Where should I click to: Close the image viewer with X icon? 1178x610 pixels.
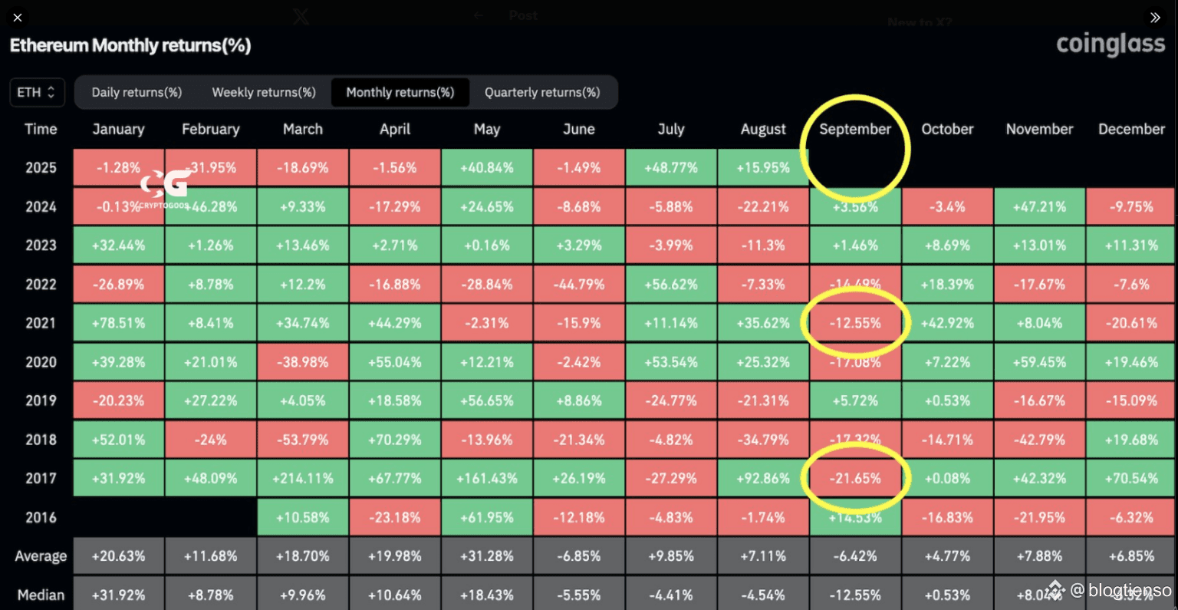pyautogui.click(x=18, y=17)
